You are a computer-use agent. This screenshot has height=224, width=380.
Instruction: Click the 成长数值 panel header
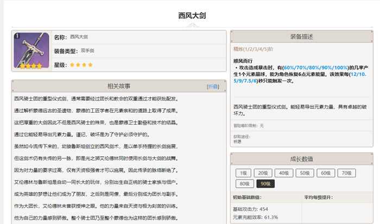point(301,159)
